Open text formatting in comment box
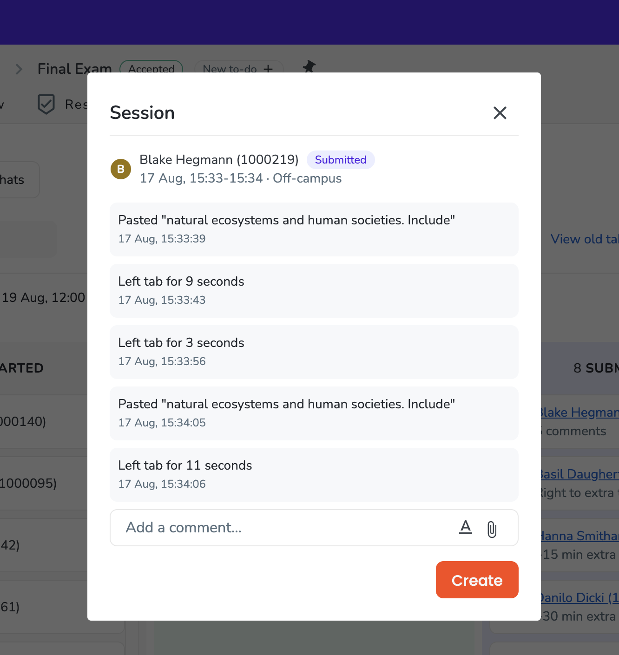The image size is (619, 655). [x=466, y=528]
